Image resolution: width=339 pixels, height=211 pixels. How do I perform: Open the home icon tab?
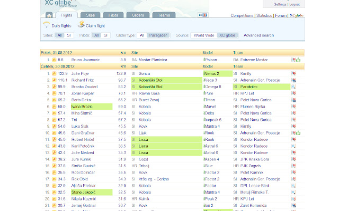(49, 15)
